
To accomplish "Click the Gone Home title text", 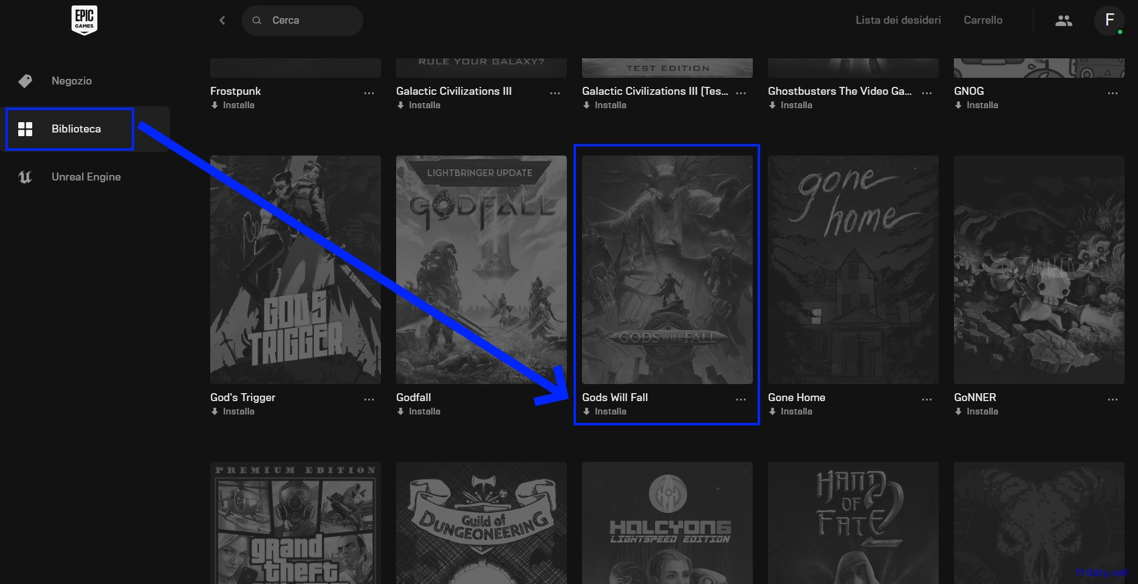I will tap(797, 397).
